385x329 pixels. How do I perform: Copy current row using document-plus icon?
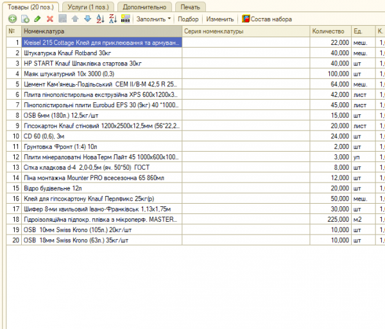pyautogui.click(x=25, y=19)
